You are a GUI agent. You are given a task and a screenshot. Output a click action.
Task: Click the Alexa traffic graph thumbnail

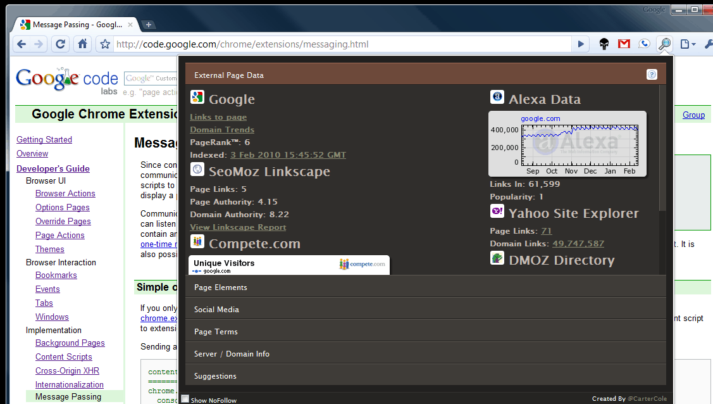pos(567,144)
